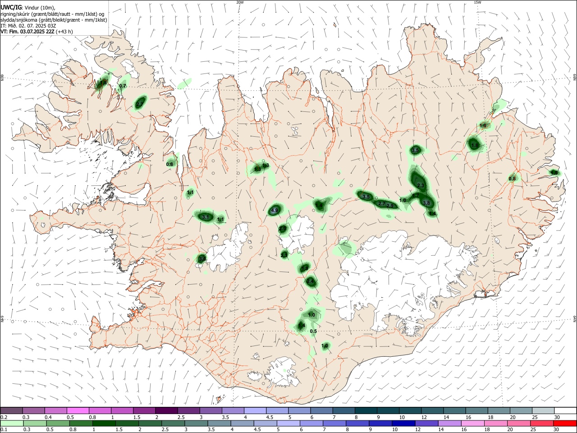
Task: Click the 'Vindur (10m)' text in the header
Action: [x=40, y=8]
